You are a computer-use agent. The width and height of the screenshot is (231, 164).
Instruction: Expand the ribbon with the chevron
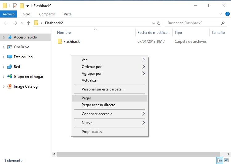point(221,14)
